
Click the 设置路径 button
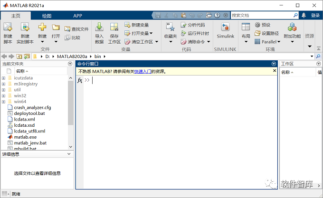267,33
